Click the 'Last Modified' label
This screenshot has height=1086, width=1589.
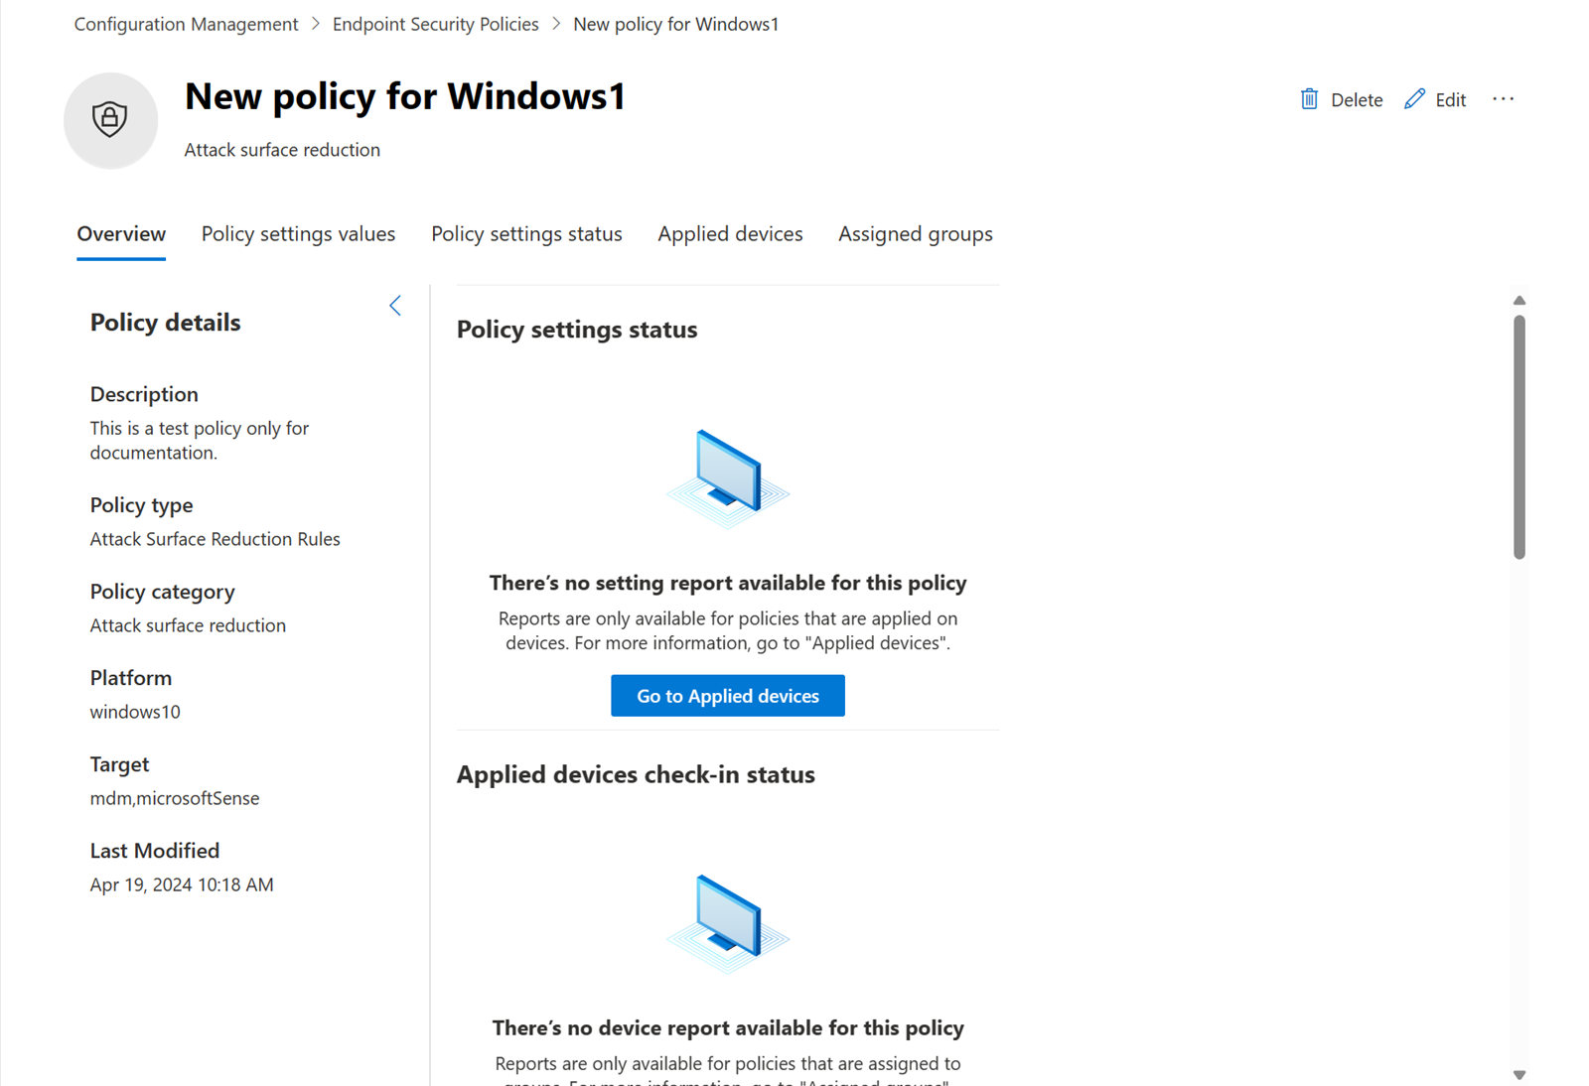(155, 851)
